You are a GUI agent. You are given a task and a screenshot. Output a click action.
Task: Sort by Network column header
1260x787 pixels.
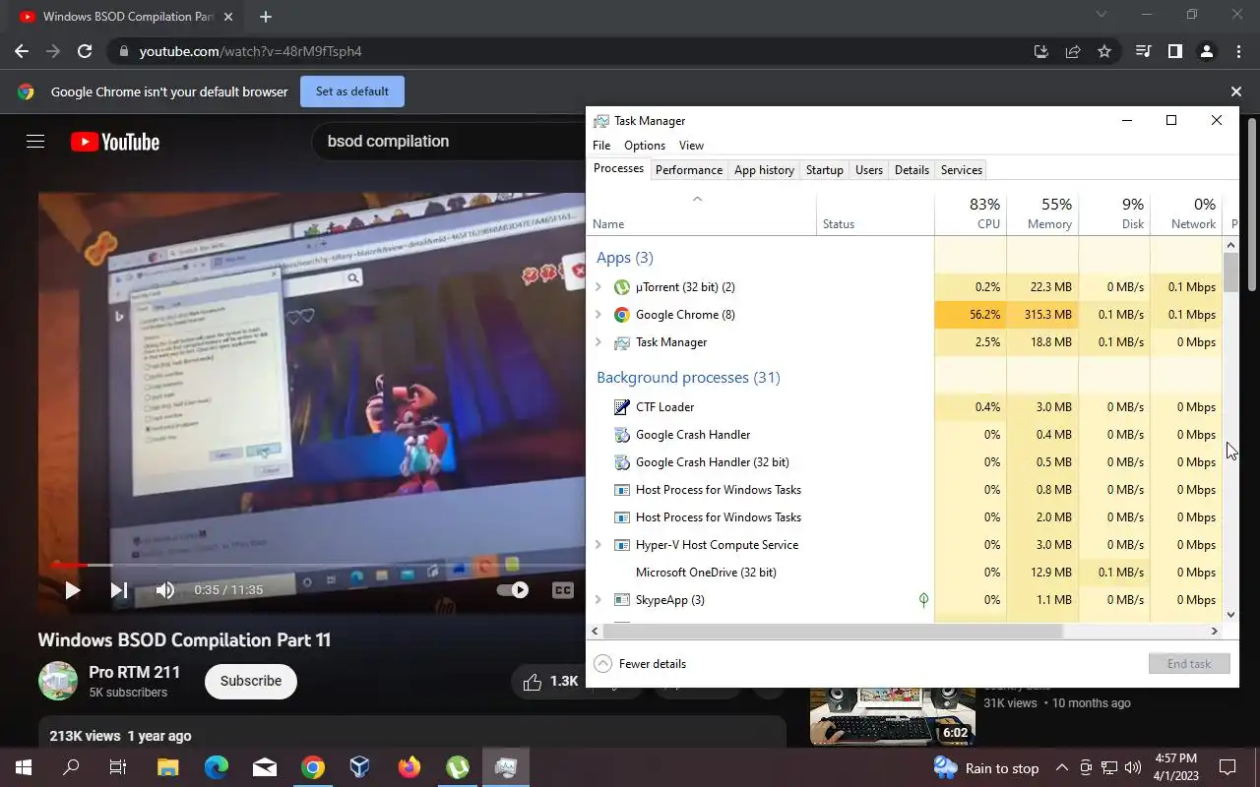pos(1186,213)
